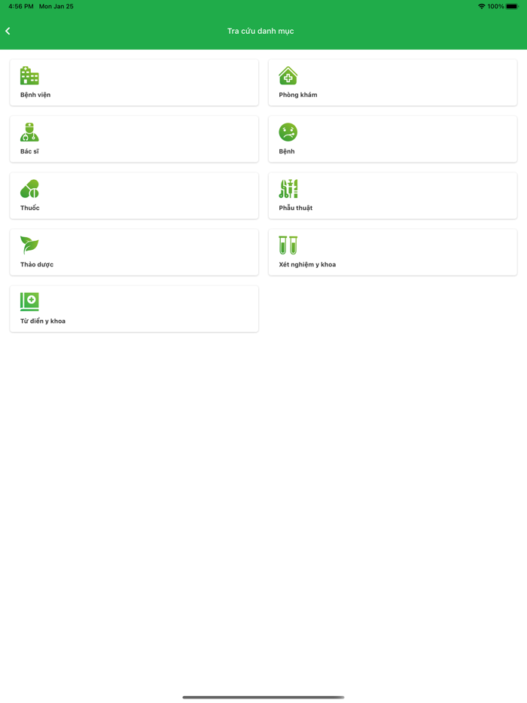Click the Bác sĩ label
This screenshot has height=703, width=527.
[x=29, y=151]
